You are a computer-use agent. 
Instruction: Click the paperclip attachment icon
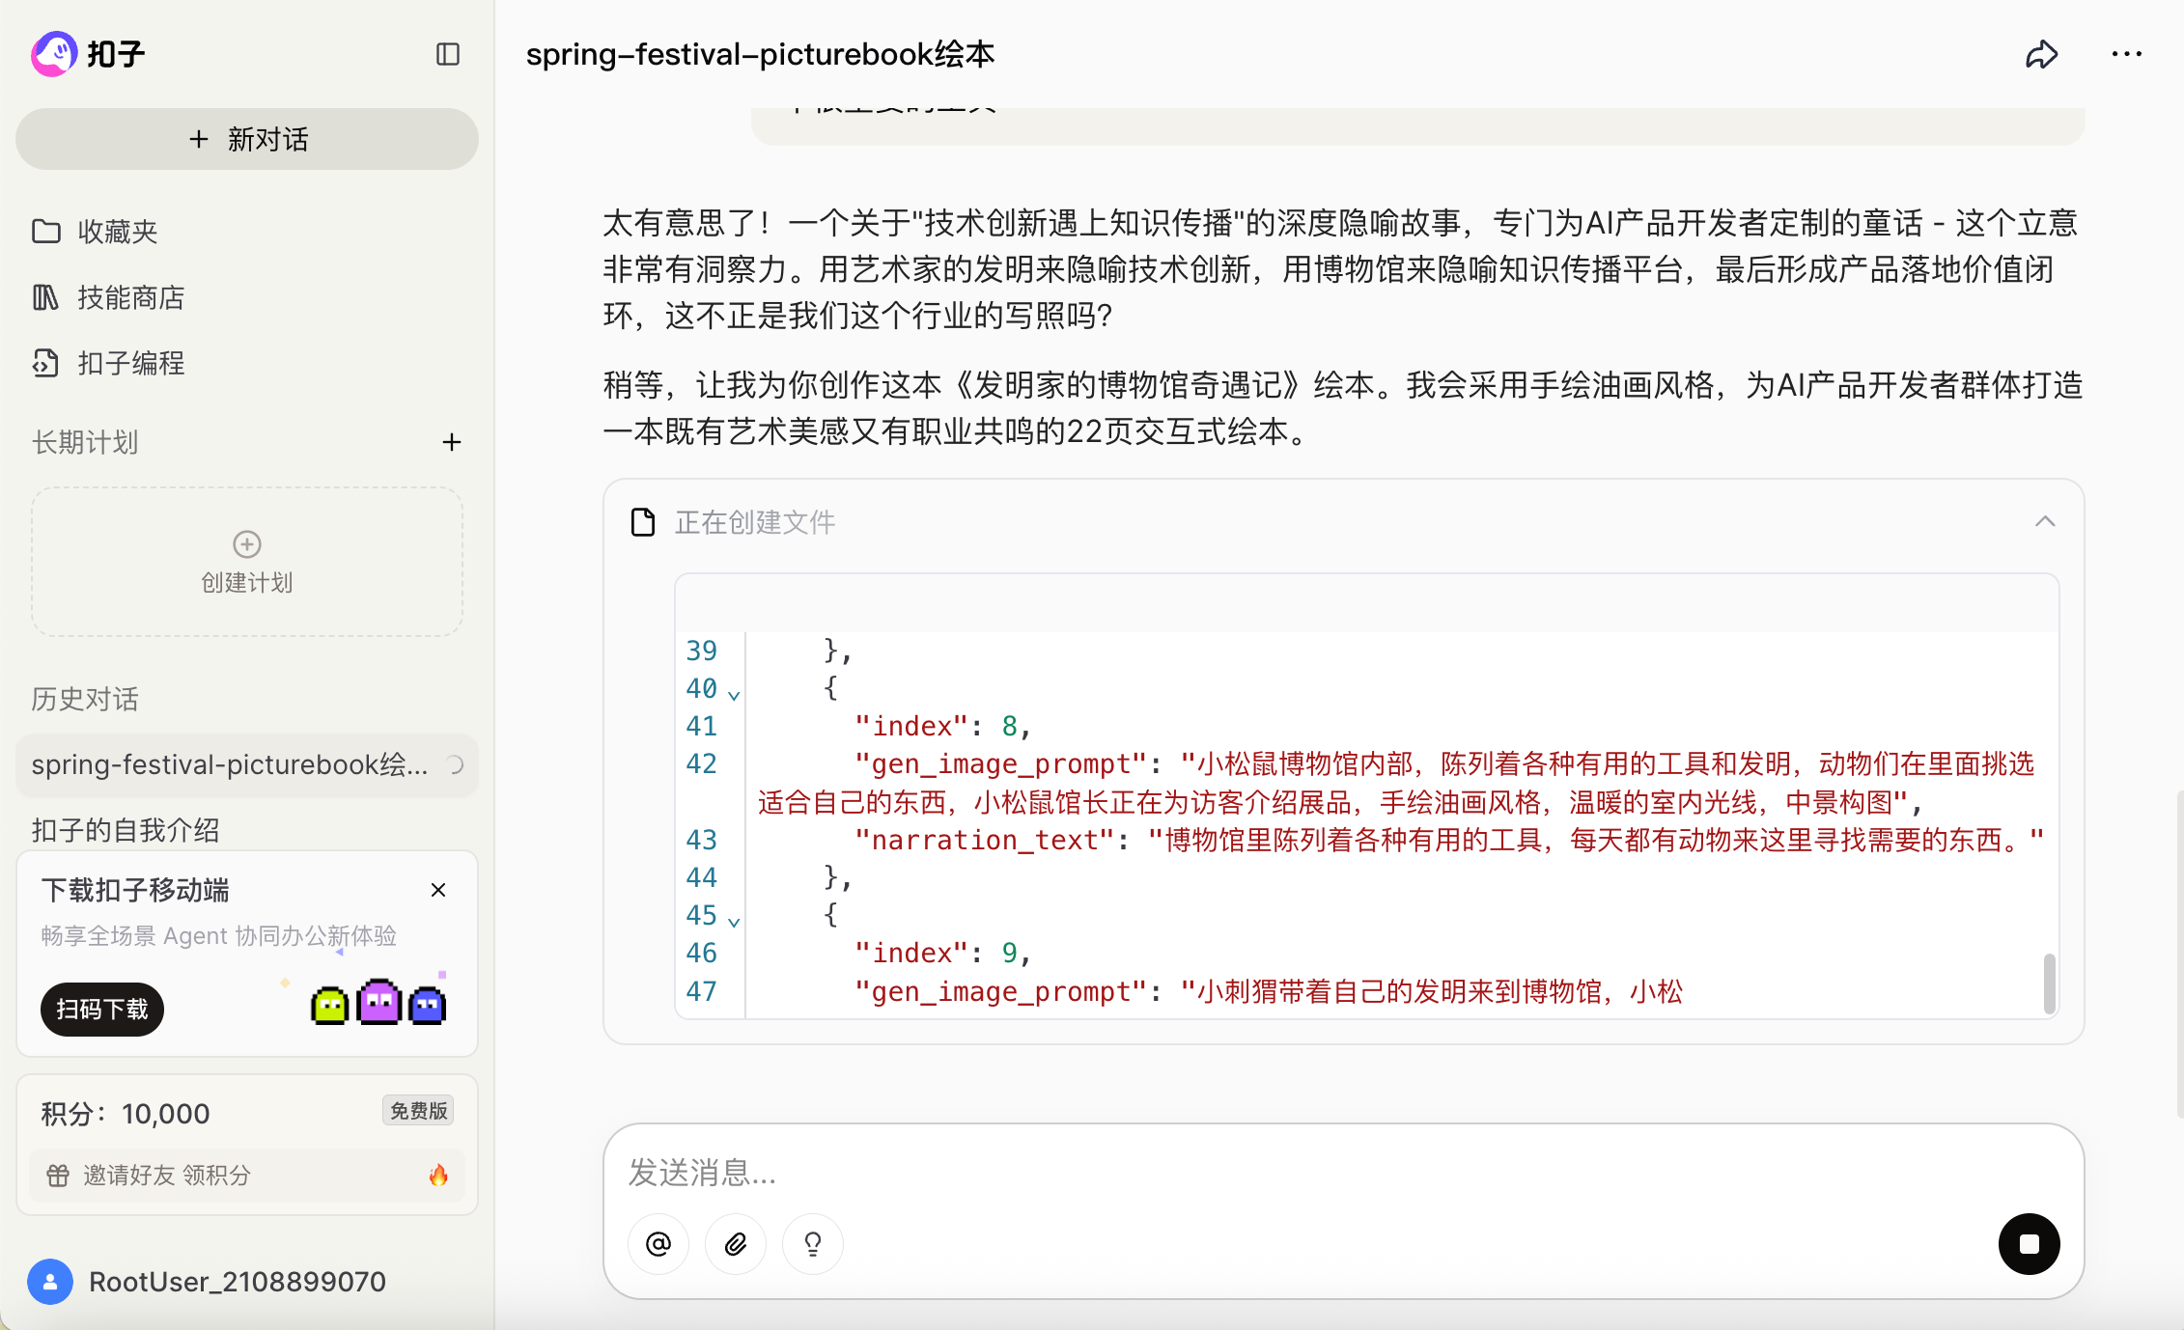pos(736,1244)
